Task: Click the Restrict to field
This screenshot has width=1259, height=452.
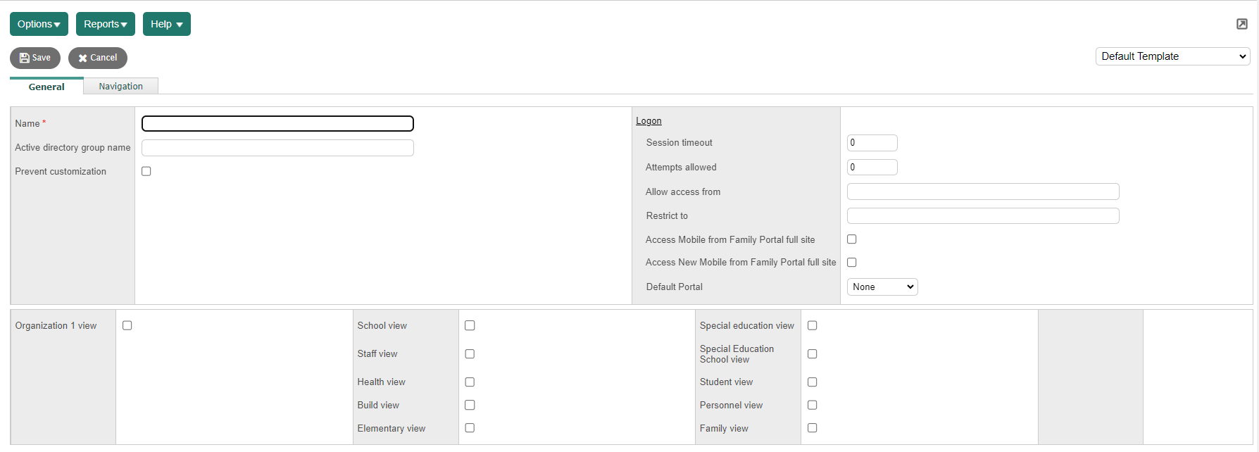Action: click(983, 215)
